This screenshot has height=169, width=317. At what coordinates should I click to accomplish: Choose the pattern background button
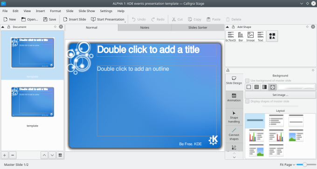tap(272, 87)
